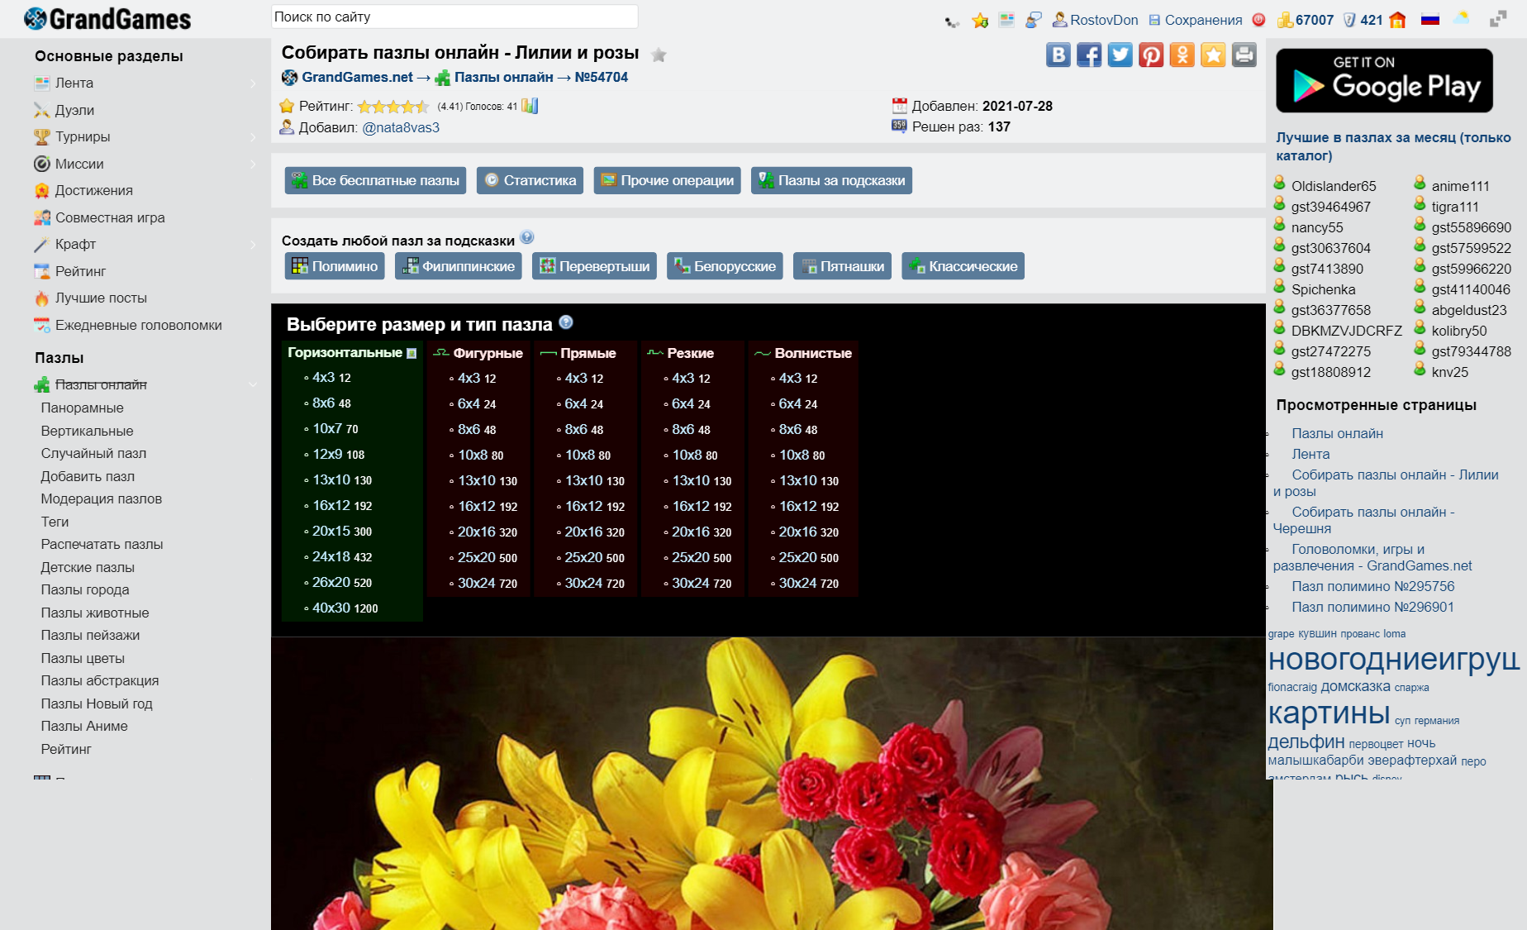Image resolution: width=1527 pixels, height=930 pixels.
Task: Collapse the Пазлы онлайн sidebar section
Action: (253, 384)
